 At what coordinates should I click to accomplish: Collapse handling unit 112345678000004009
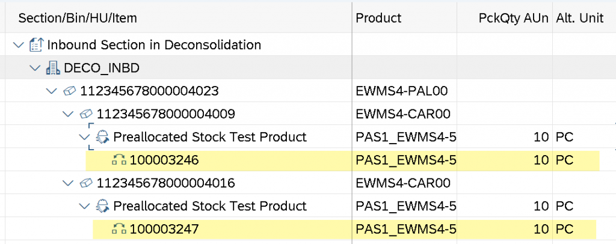[69, 114]
